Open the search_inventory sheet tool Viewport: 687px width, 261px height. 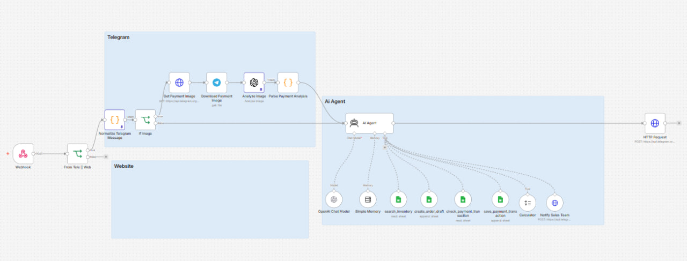pos(398,200)
